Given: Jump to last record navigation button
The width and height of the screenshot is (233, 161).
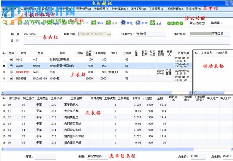Looking at the screenshot, I should click(x=181, y=23).
